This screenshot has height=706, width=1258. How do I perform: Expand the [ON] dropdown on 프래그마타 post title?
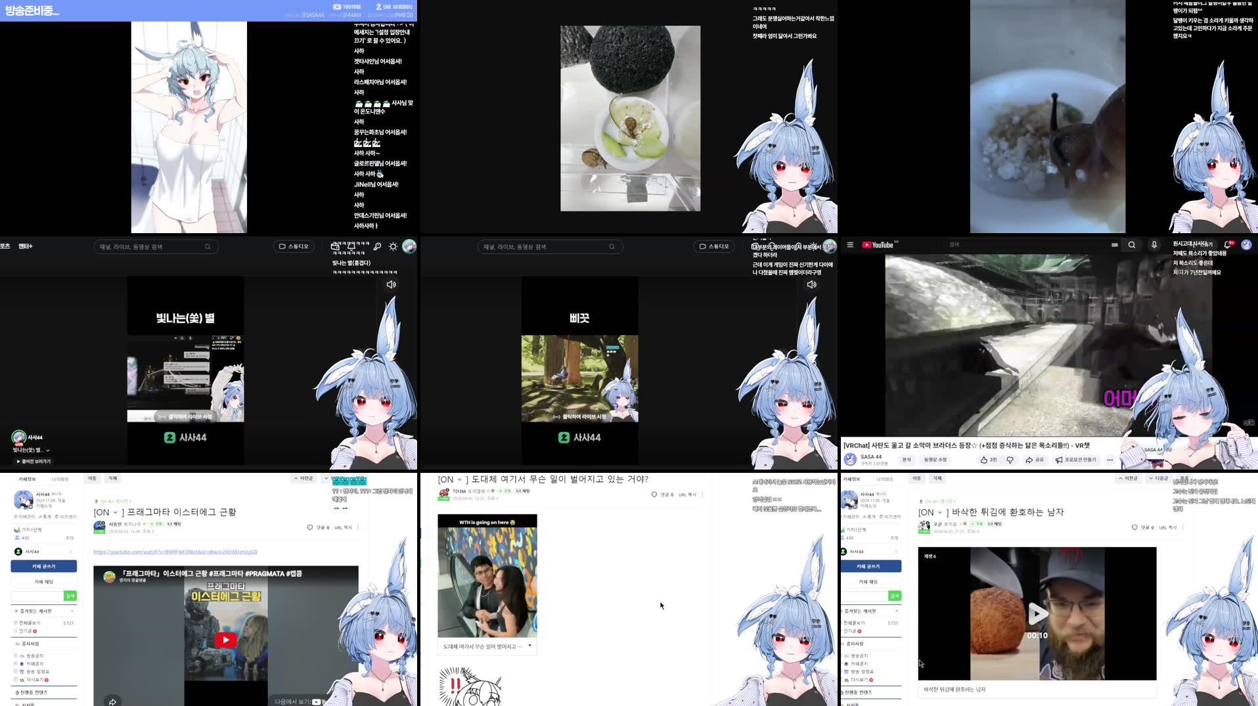(x=115, y=512)
